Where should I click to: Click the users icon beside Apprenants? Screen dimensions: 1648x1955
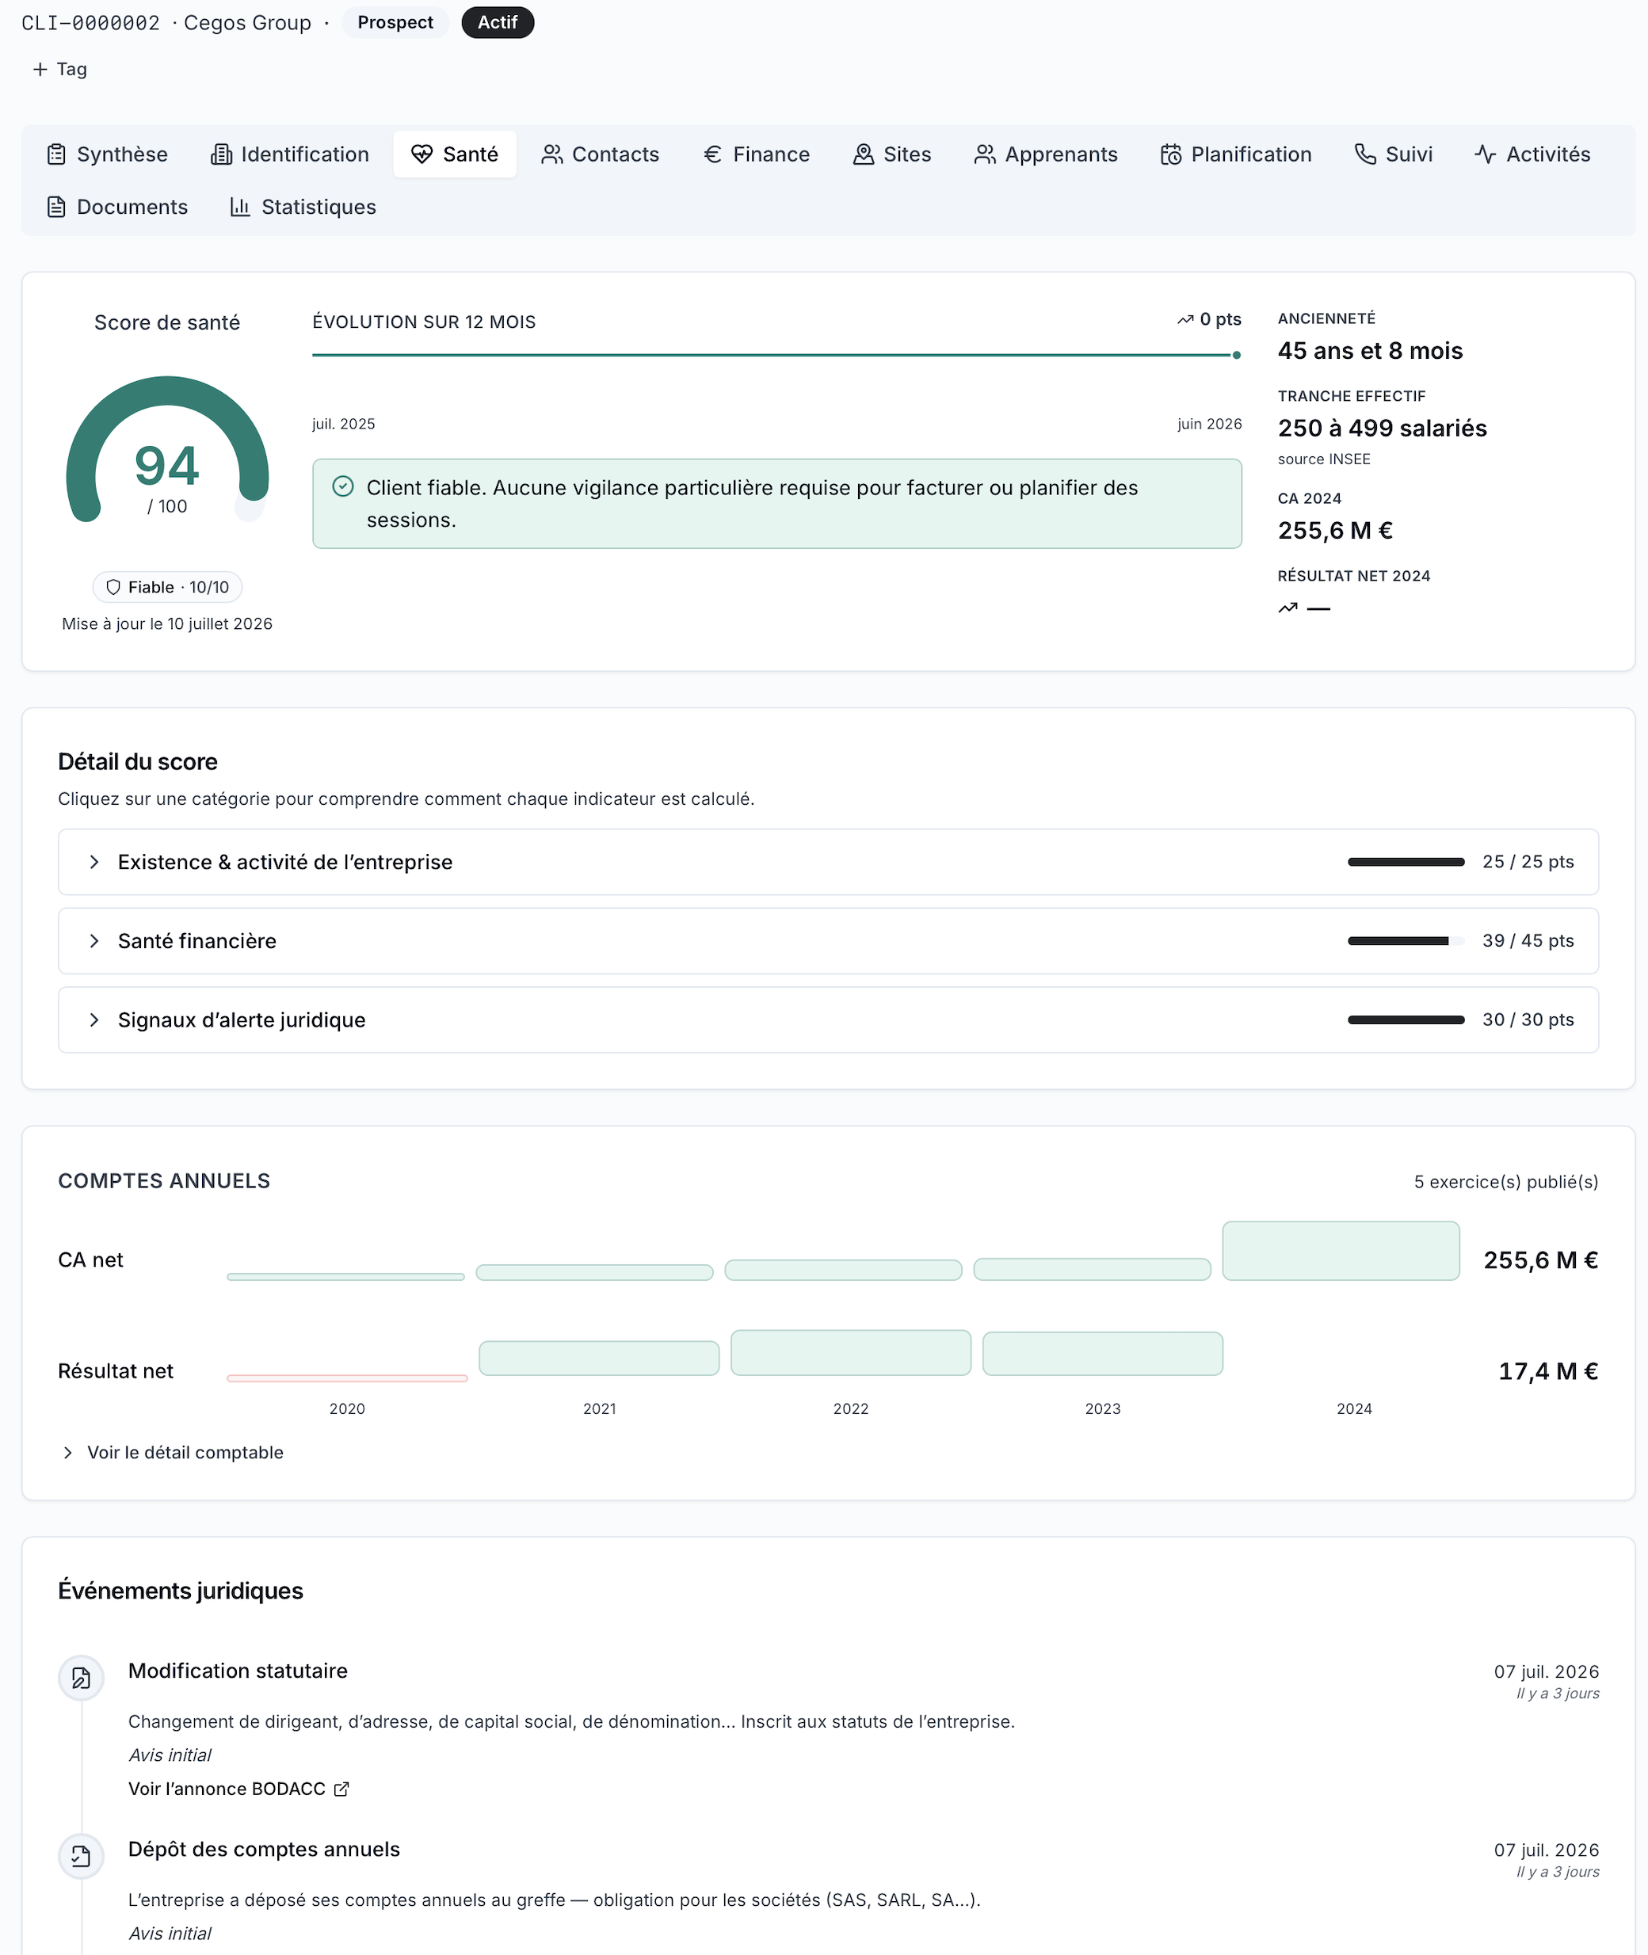(985, 154)
